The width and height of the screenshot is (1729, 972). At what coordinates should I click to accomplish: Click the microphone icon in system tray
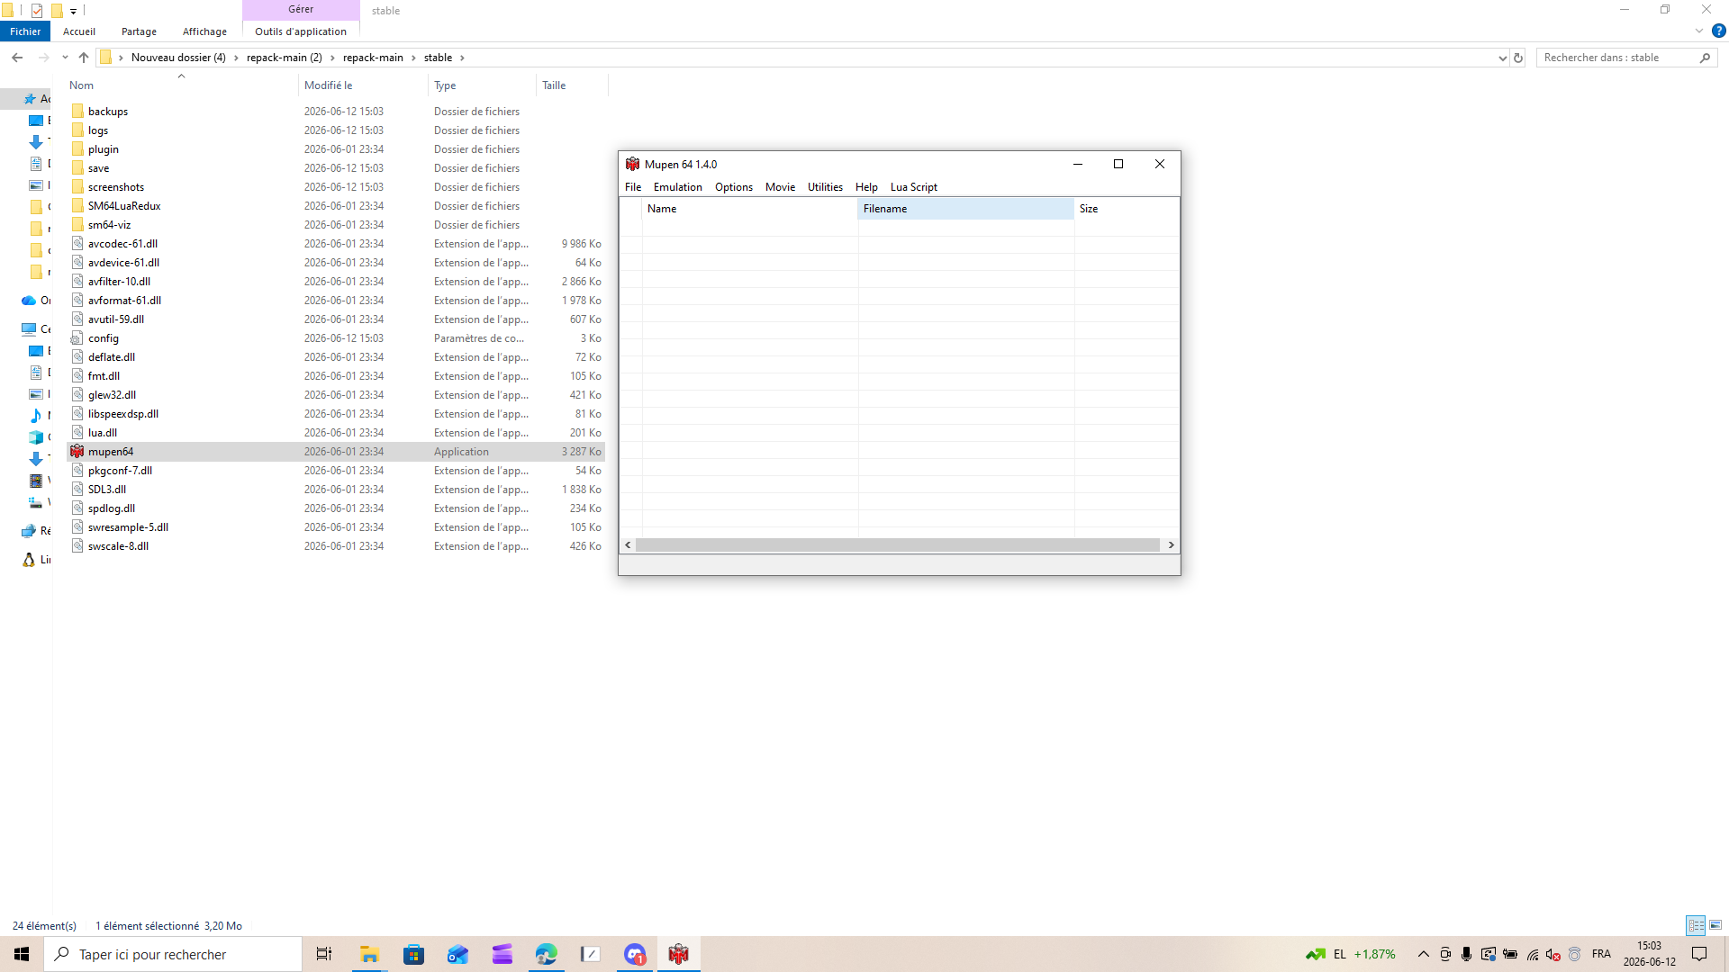point(1466,954)
